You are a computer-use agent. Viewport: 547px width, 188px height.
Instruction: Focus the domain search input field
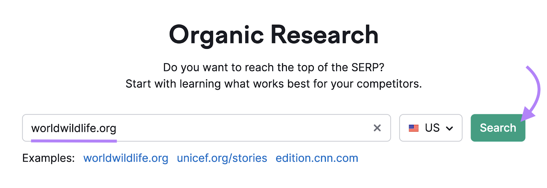(239, 128)
